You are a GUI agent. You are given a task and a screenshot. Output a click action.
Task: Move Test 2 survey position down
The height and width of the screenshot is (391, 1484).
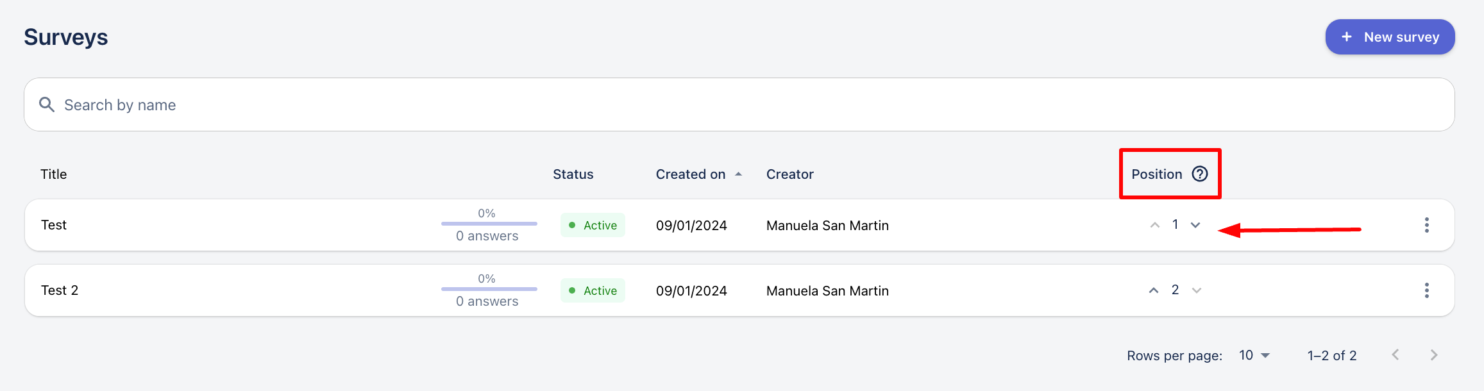[1196, 290]
